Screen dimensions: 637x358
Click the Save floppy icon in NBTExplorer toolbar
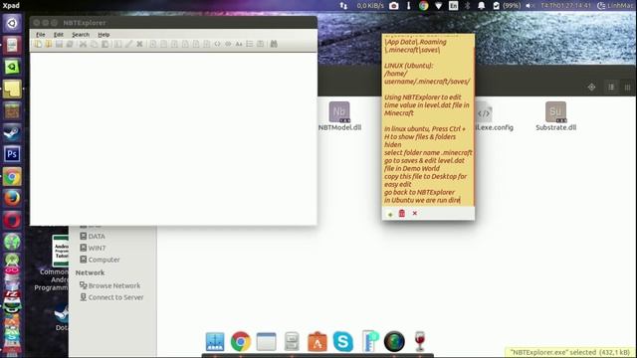tap(59, 44)
